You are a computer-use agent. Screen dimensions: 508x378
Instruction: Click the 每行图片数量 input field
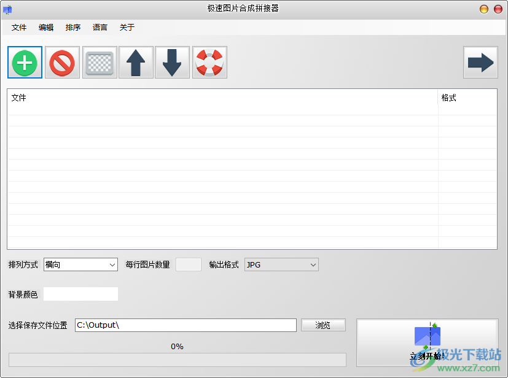189,264
